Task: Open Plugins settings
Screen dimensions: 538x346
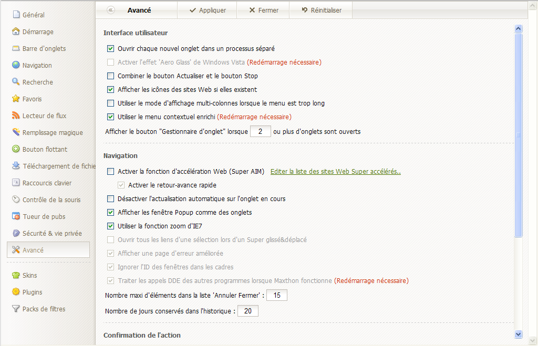Action: point(32,292)
